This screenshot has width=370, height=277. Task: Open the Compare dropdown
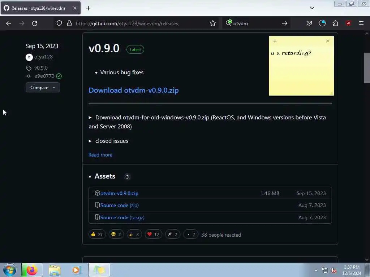[x=43, y=87]
